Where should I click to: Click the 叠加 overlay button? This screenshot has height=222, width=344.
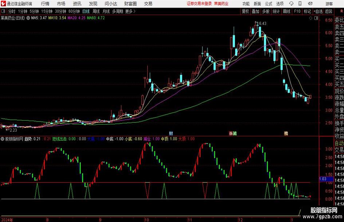click(x=256, y=11)
